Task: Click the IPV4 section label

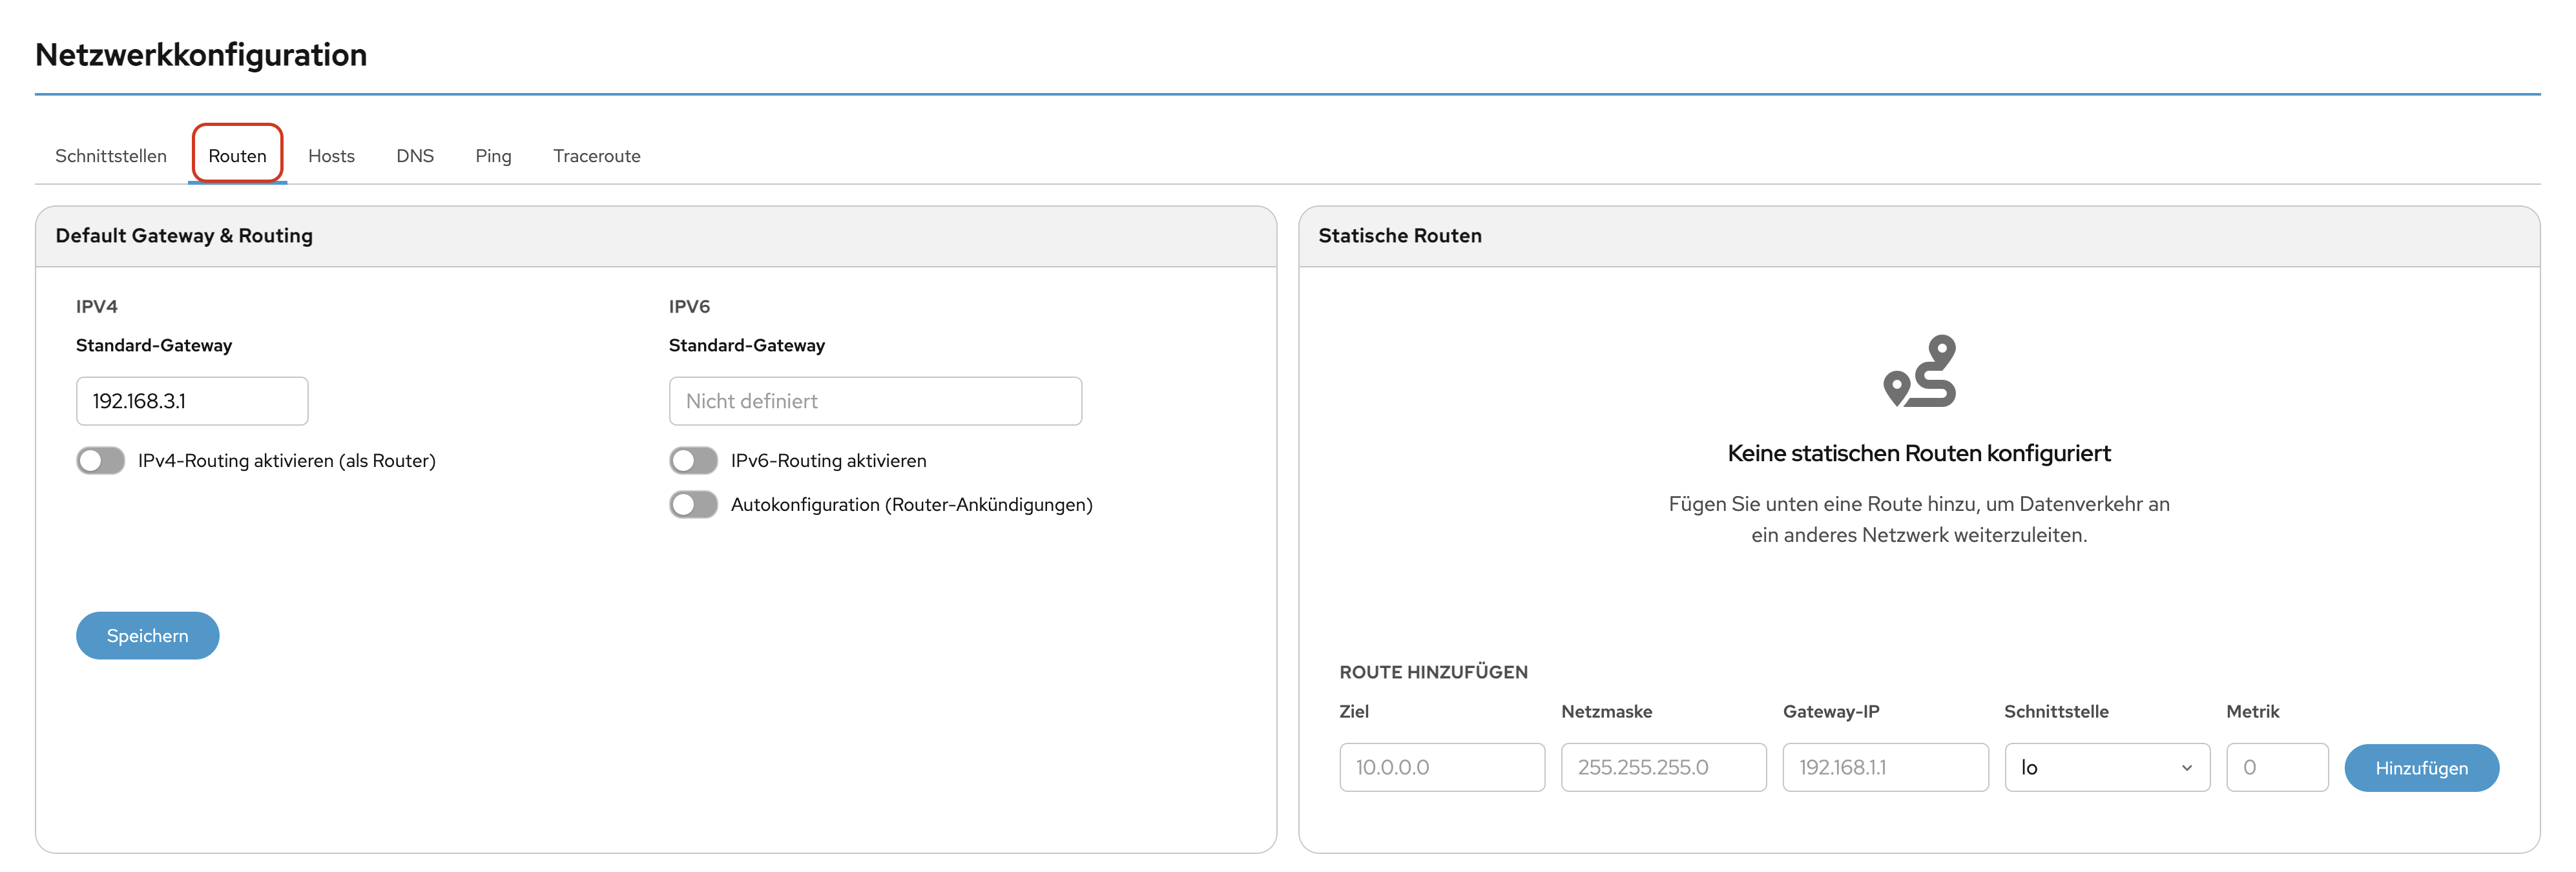Action: (97, 306)
